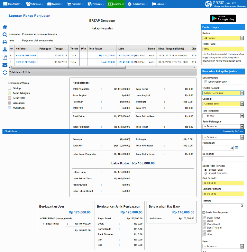Check the Debit payment filter
Viewport: 247px width, 252px height.
[x=205, y=221]
